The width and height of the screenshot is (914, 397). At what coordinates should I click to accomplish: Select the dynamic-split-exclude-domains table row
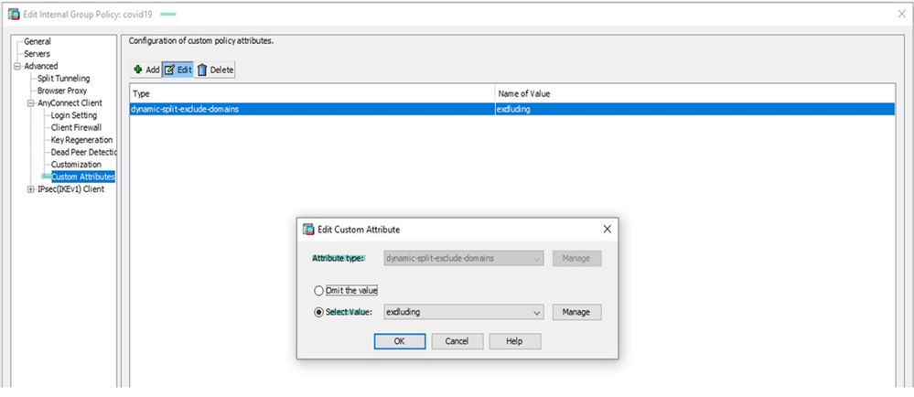click(512, 109)
